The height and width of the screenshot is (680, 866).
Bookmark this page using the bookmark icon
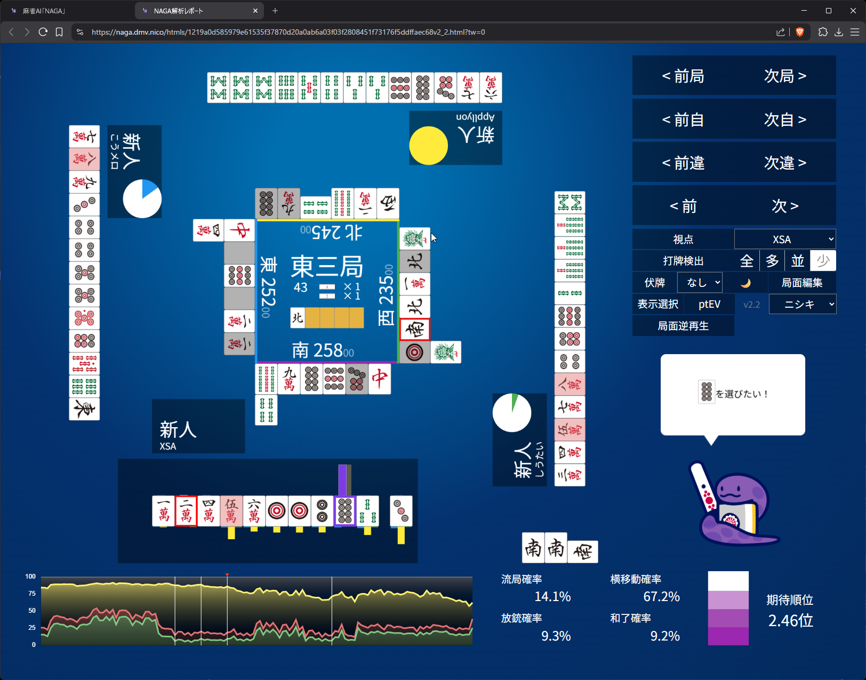point(59,32)
